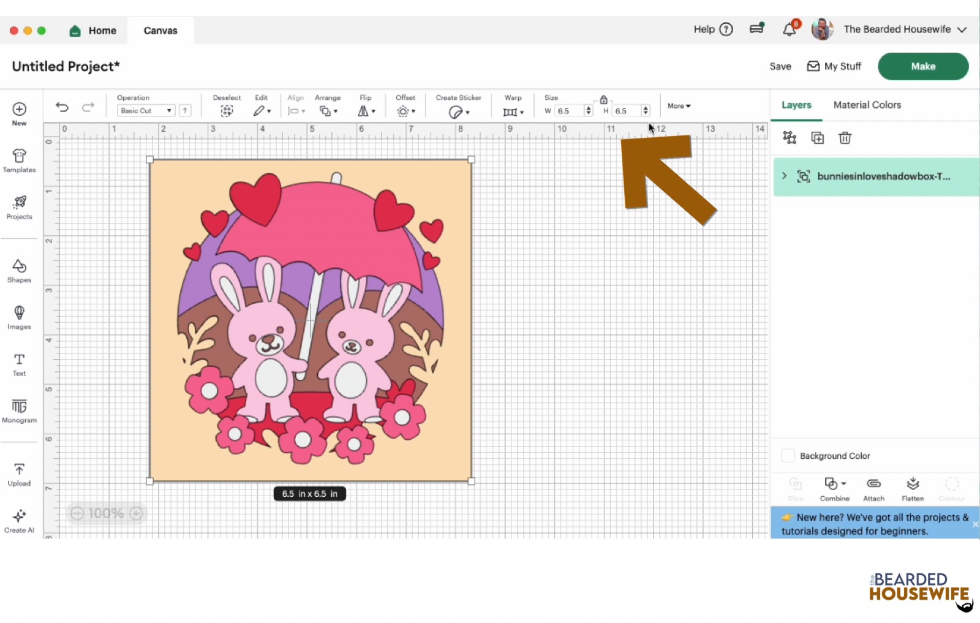Open the More dropdown in the toolbar
This screenshot has width=980, height=623.
[x=677, y=105]
